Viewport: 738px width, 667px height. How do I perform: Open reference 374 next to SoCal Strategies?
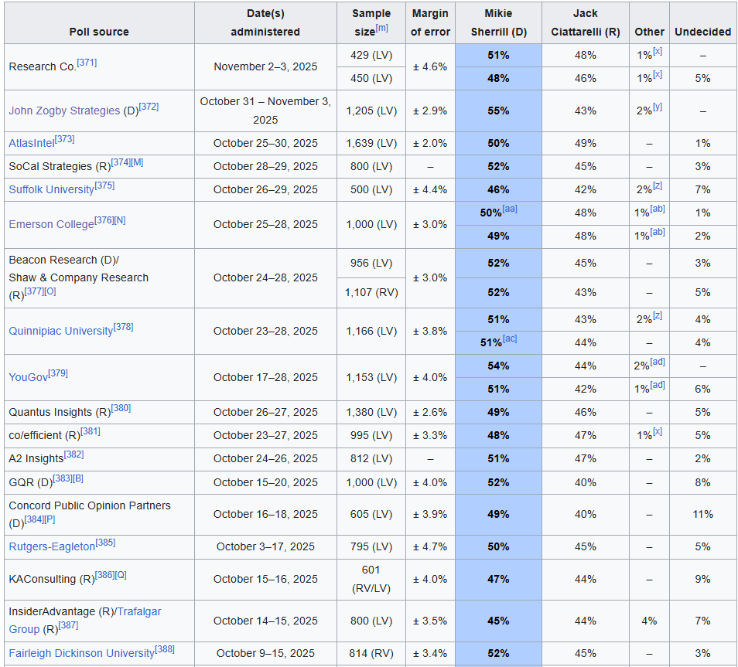121,162
